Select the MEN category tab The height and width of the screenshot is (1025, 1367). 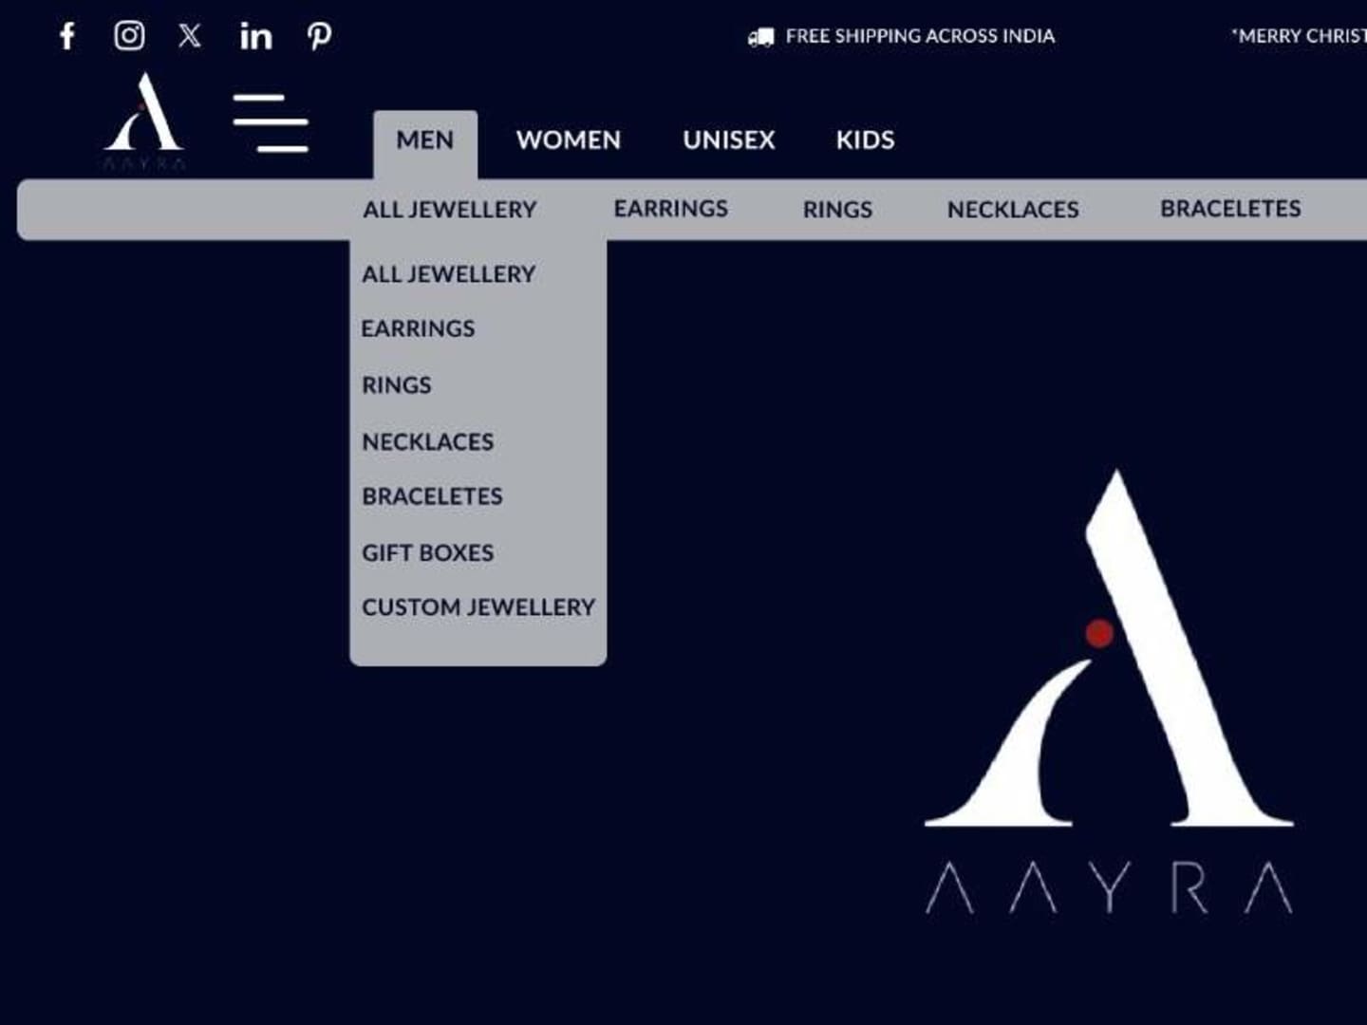424,140
